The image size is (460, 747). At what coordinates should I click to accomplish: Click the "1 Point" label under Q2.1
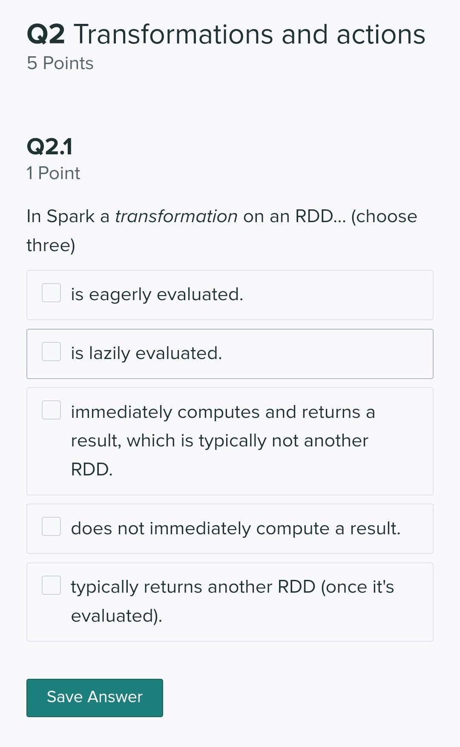tap(53, 173)
